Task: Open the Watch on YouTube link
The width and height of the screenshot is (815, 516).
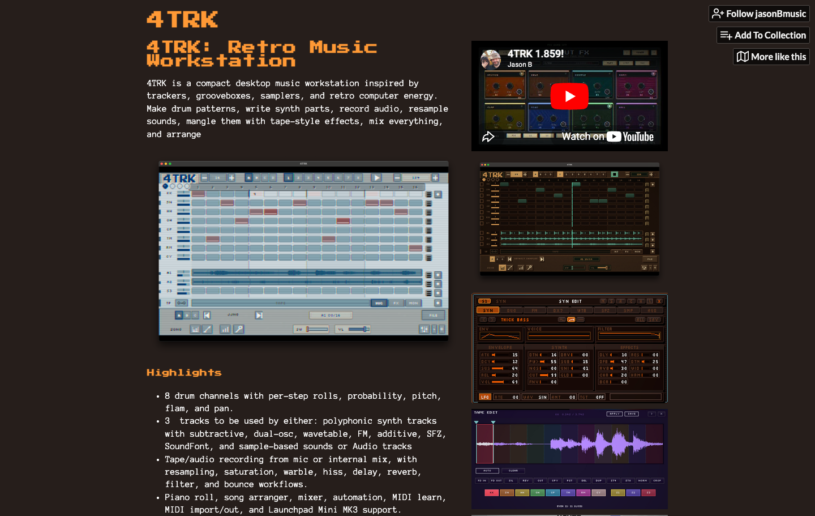Action: coord(607,137)
